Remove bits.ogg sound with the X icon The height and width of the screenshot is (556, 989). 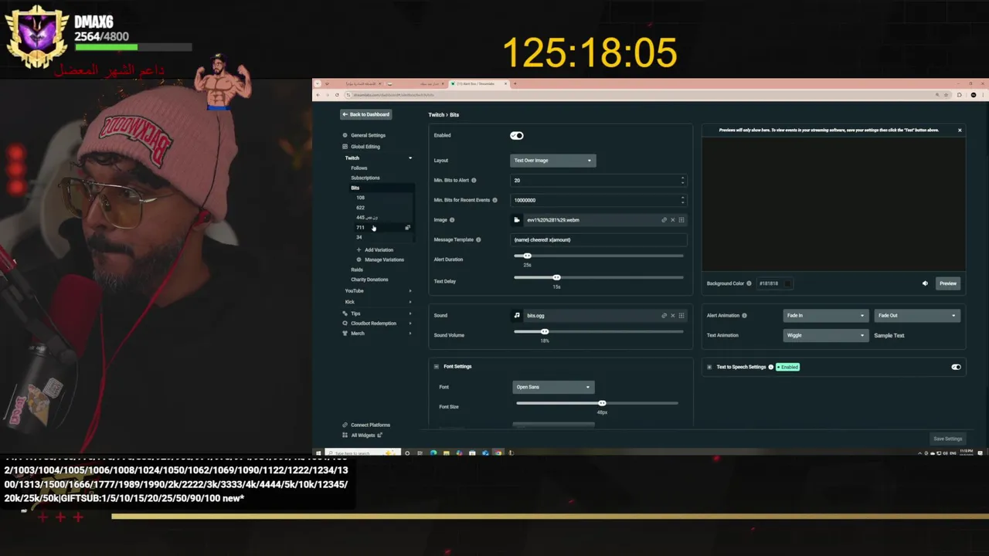pyautogui.click(x=672, y=315)
